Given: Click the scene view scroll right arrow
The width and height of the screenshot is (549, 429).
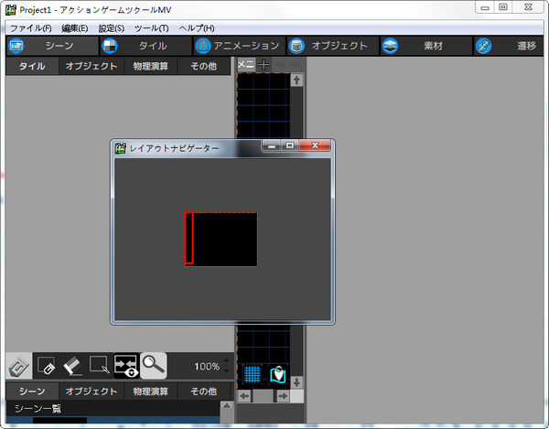Looking at the screenshot, I should (x=283, y=396).
